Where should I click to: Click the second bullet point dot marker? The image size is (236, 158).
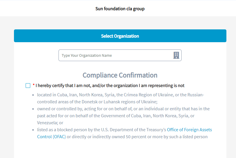pos(33,109)
